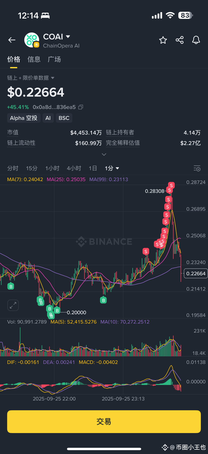This screenshot has width=208, height=454.
Task: Tap the current price label 0.22664 on axis
Action: [x=196, y=273]
